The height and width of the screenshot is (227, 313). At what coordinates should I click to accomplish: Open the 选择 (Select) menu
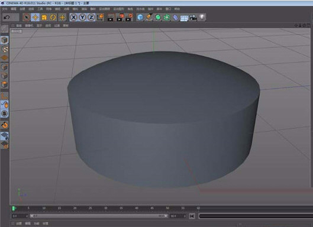[31, 9]
